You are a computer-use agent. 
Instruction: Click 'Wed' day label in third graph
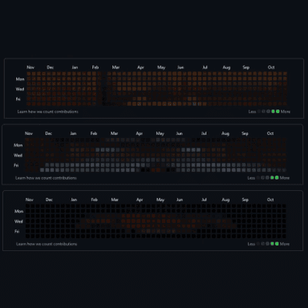pyautogui.click(x=18, y=221)
